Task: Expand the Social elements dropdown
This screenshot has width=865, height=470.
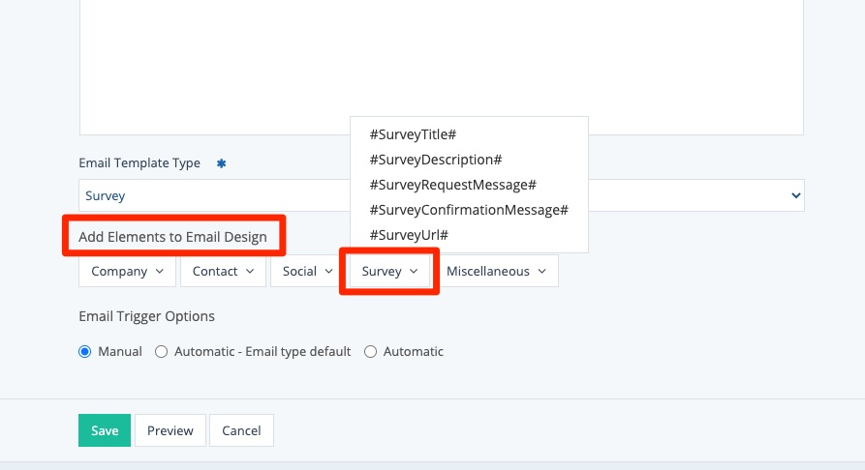Action: [x=307, y=272]
